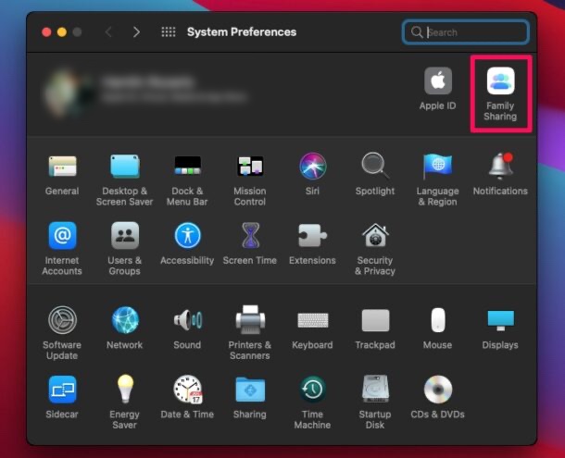Open Energy Saver settings

click(x=124, y=390)
